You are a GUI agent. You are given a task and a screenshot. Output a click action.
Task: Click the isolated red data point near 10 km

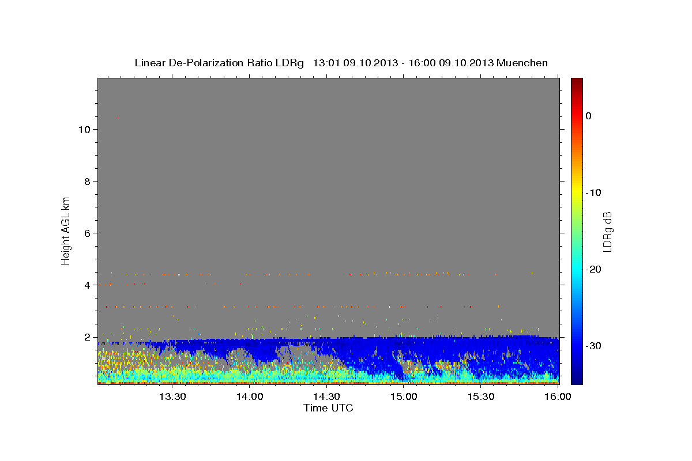[118, 118]
